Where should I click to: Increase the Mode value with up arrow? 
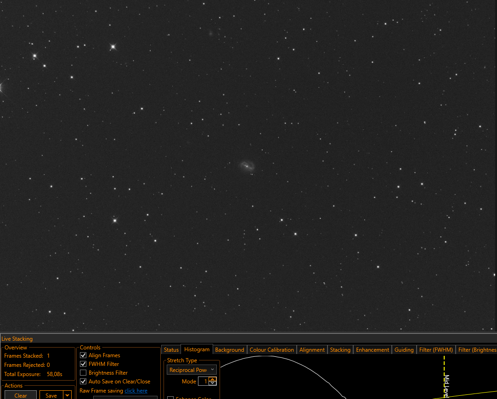coord(213,379)
